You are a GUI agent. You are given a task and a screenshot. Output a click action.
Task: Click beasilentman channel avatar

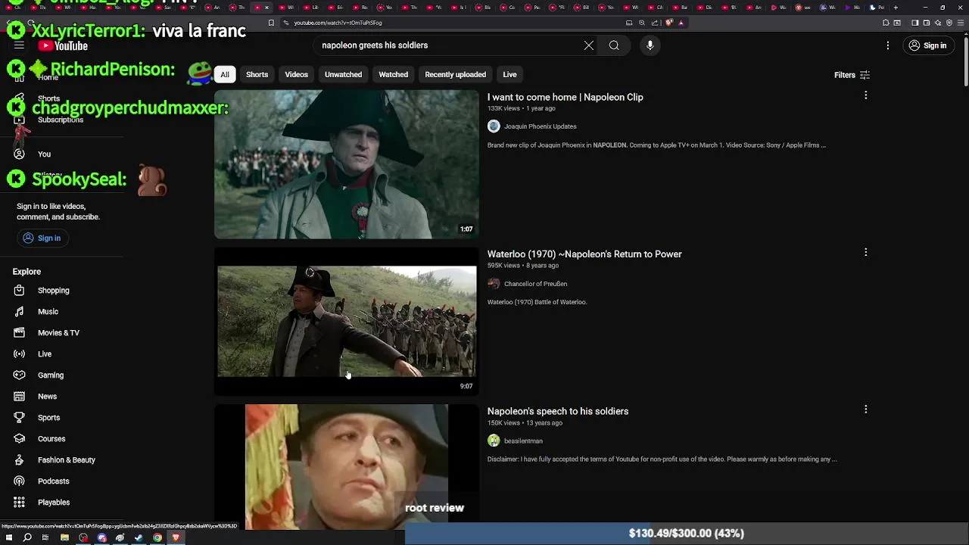(494, 441)
